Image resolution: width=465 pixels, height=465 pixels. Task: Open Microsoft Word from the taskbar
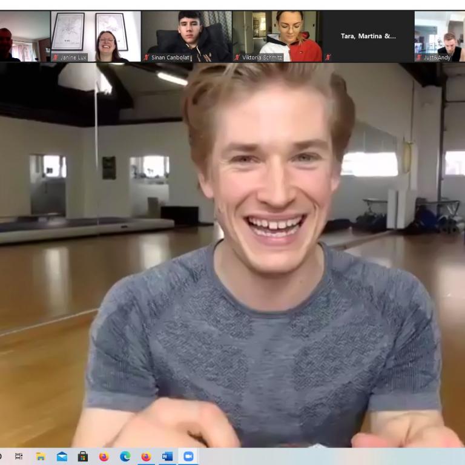(167, 457)
